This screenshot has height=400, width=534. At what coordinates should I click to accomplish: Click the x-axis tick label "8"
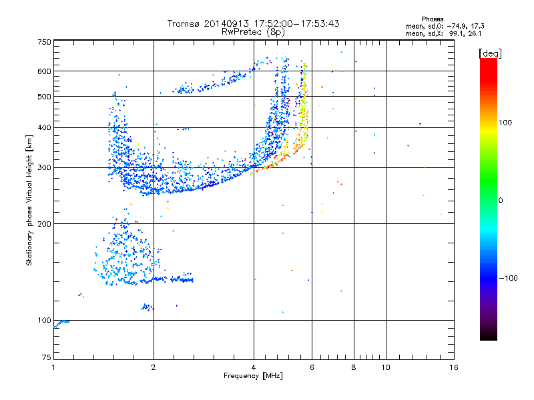point(354,367)
